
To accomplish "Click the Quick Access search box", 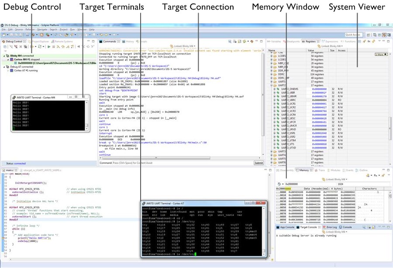I will coord(354,35).
